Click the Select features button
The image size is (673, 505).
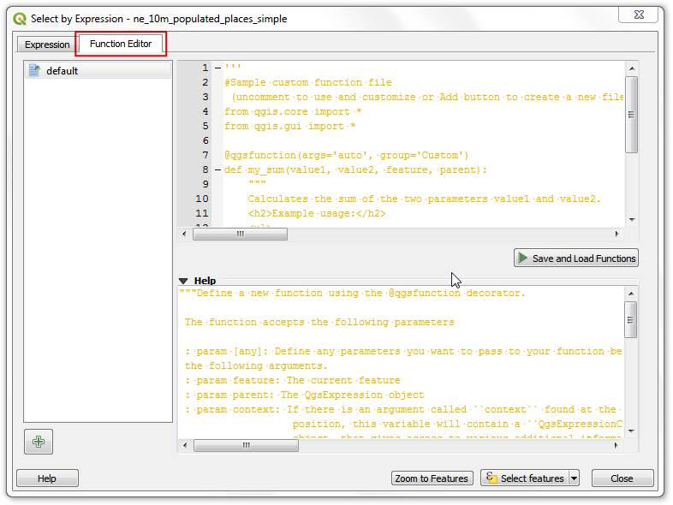[524, 478]
